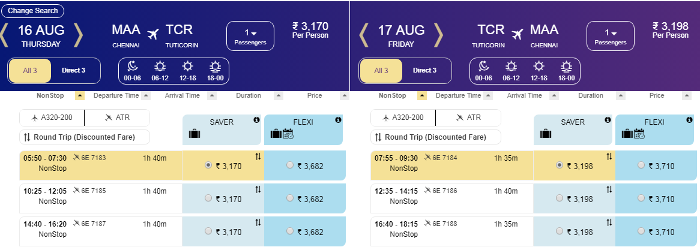The image size is (700, 247).
Task: Filter outbound flights by 00-06 night time
Action: [x=132, y=71]
